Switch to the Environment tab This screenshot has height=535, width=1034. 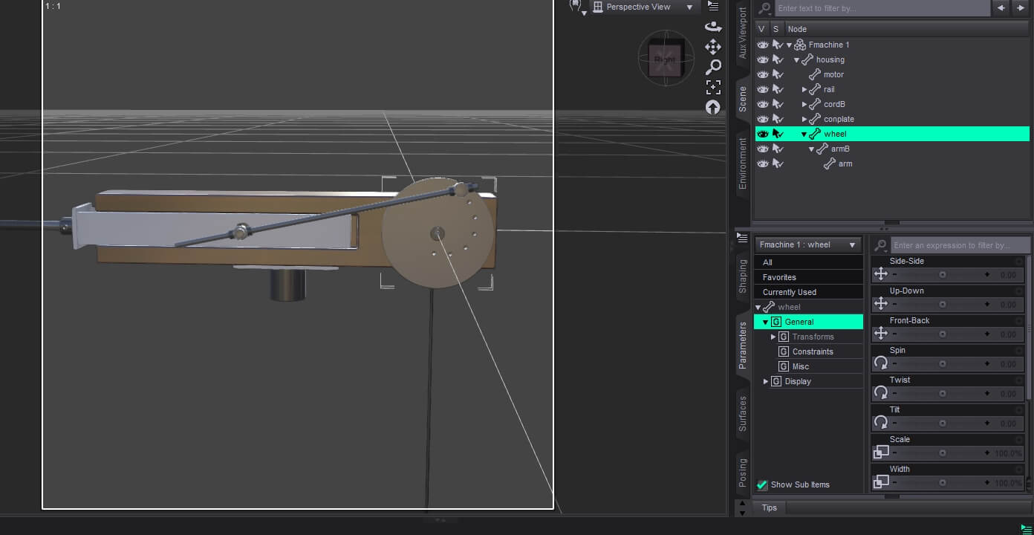click(742, 163)
